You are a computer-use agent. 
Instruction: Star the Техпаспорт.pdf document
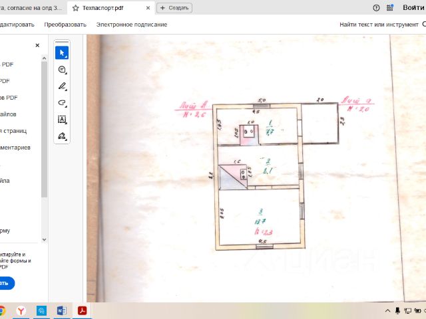coord(75,8)
